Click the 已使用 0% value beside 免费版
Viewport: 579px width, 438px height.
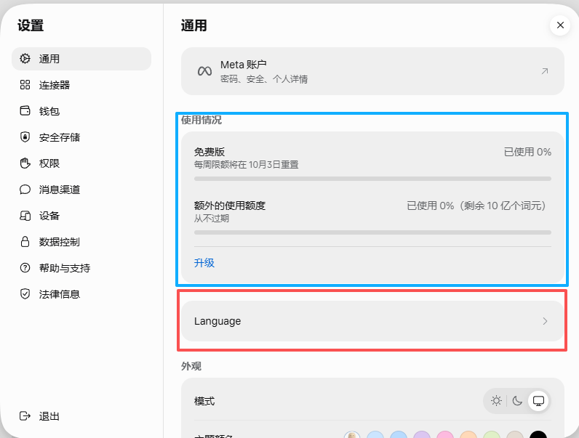527,152
